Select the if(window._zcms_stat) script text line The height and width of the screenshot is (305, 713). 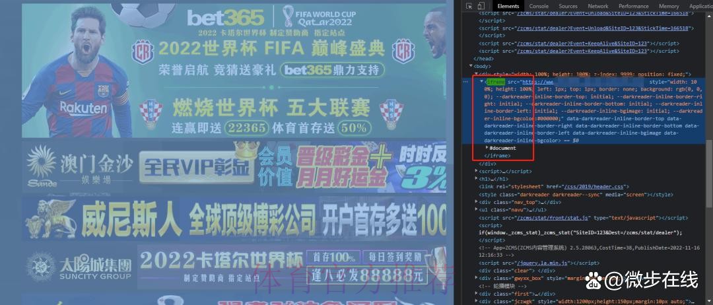click(581, 232)
